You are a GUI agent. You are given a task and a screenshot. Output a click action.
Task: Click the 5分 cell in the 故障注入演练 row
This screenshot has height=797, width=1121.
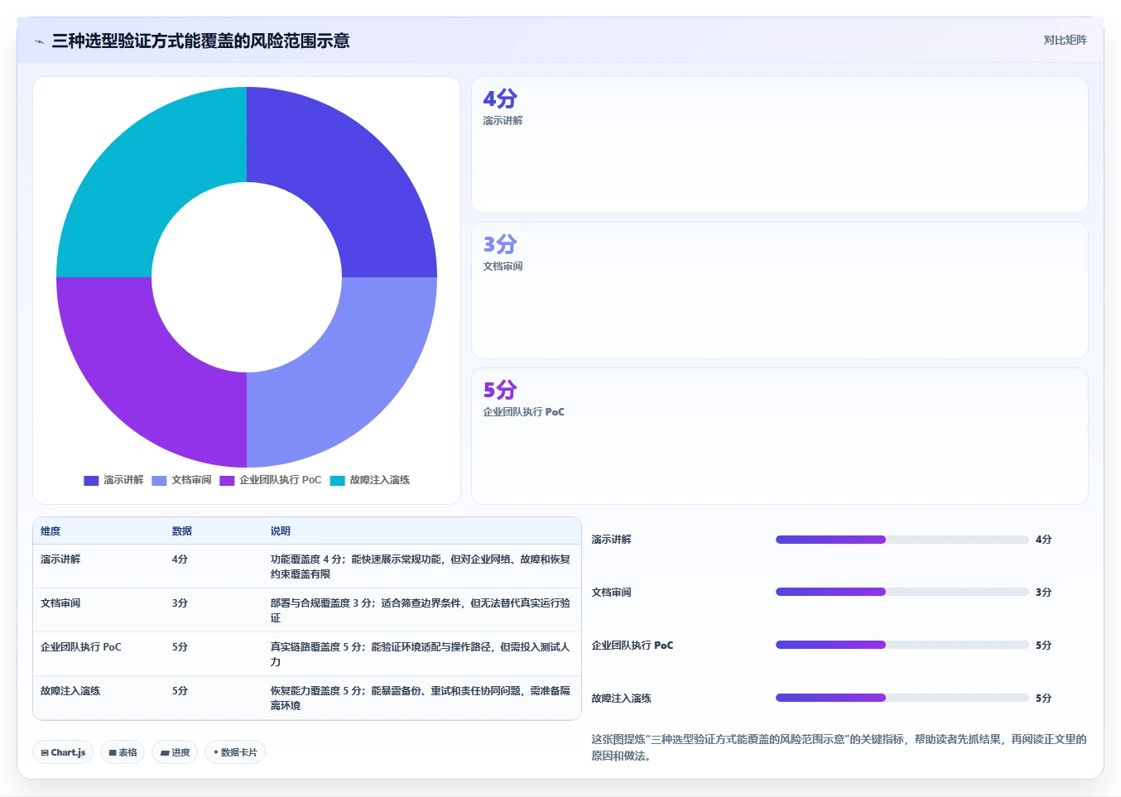tap(180, 691)
